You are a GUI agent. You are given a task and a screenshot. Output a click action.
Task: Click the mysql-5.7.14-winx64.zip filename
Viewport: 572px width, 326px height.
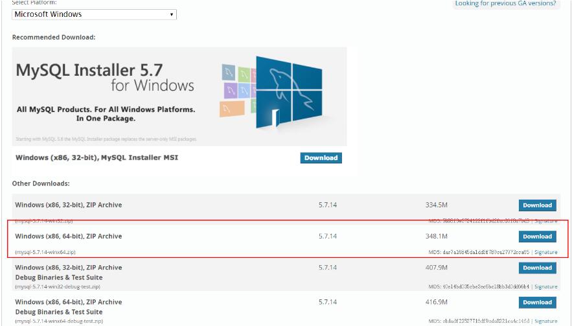coord(45,252)
